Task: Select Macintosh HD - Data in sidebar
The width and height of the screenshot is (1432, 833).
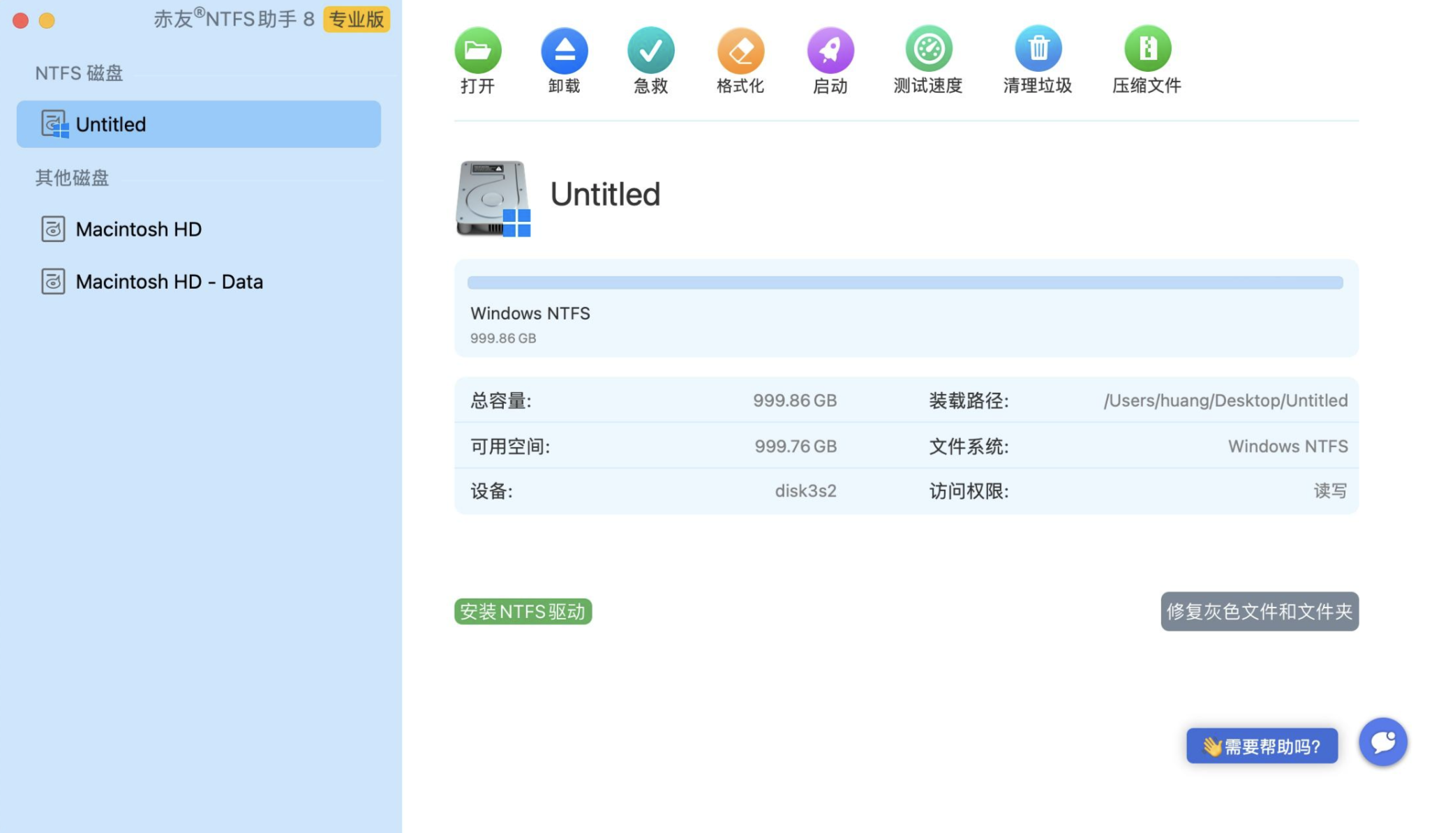Action: point(199,282)
